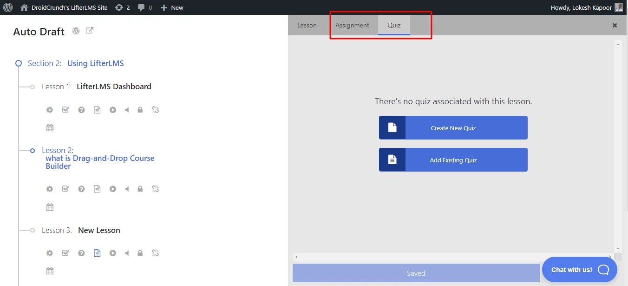Close the lesson editor panel
The image size is (628, 286).
coord(615,26)
